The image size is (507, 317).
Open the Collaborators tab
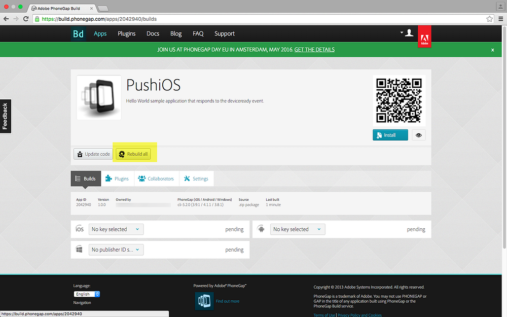point(157,179)
